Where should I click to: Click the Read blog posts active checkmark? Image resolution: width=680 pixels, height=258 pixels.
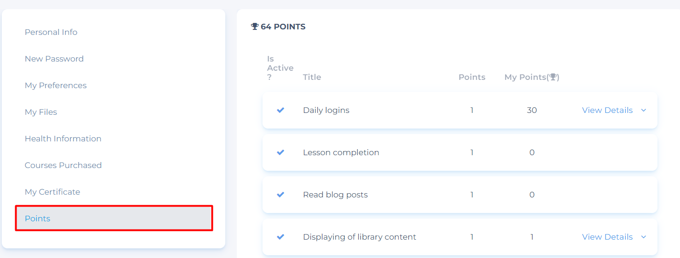280,195
